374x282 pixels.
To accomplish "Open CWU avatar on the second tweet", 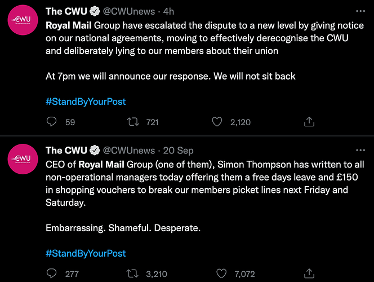I will coord(23,159).
